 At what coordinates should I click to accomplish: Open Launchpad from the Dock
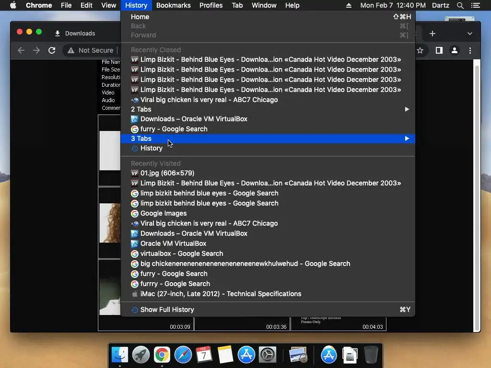tap(141, 355)
